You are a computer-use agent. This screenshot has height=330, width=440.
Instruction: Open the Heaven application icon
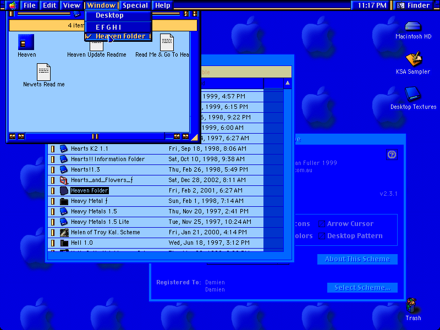point(26,42)
